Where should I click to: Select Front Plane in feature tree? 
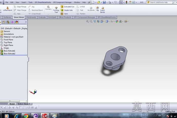tap(8, 40)
